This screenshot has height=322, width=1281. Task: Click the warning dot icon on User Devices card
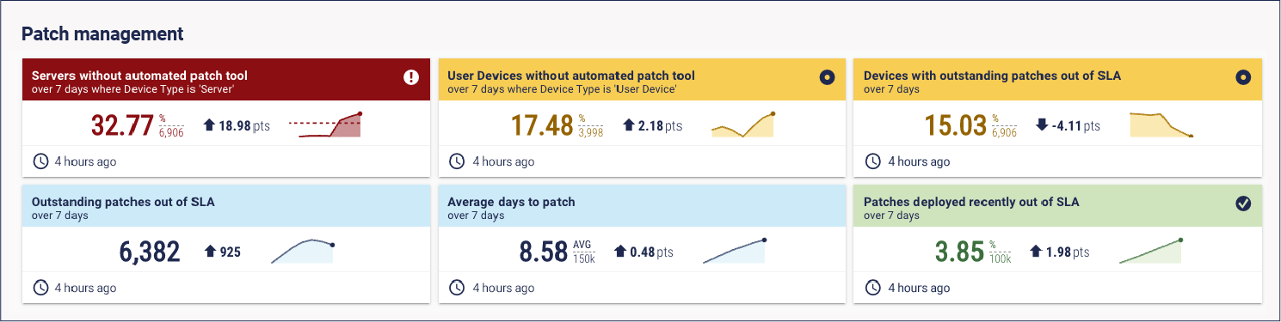point(827,77)
